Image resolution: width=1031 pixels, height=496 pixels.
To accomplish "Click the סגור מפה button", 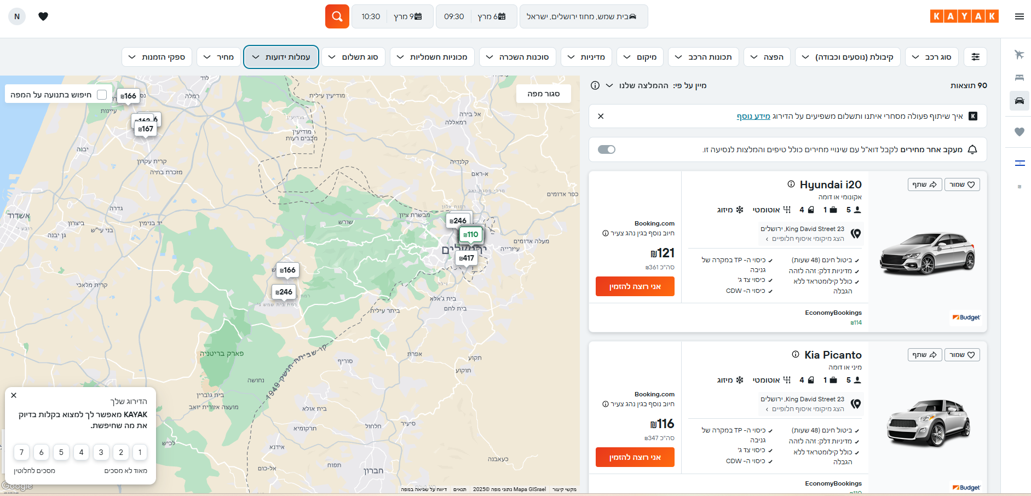I will pyautogui.click(x=543, y=94).
